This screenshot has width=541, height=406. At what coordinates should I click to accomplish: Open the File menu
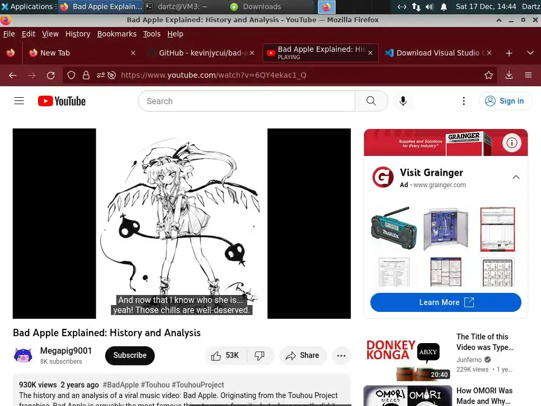point(9,34)
